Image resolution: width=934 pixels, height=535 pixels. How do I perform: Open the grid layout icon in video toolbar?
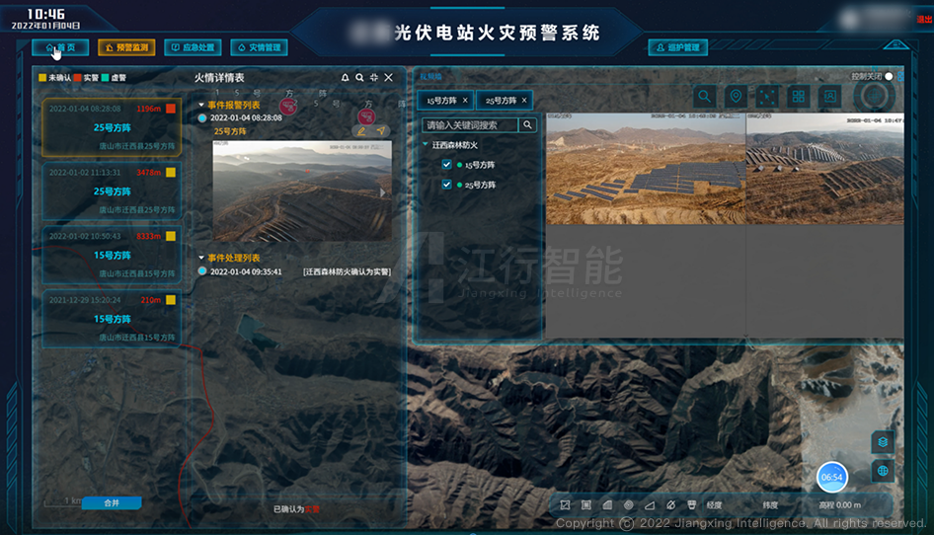pos(799,96)
